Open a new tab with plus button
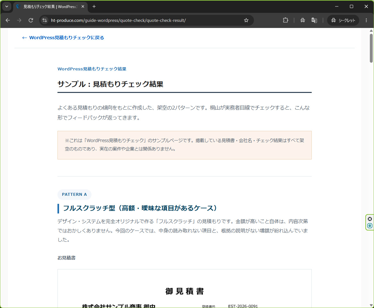Screen dimensions: 374x308 coord(94,7)
